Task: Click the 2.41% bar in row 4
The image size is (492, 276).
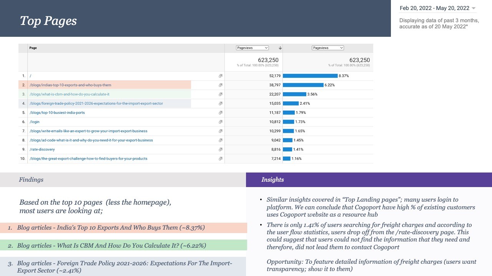Action: pos(291,103)
